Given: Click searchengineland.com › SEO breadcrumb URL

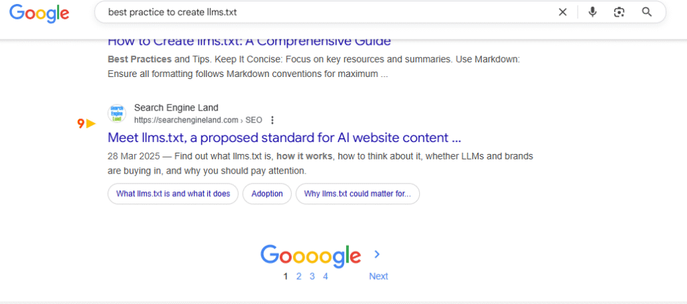Looking at the screenshot, I should (197, 121).
